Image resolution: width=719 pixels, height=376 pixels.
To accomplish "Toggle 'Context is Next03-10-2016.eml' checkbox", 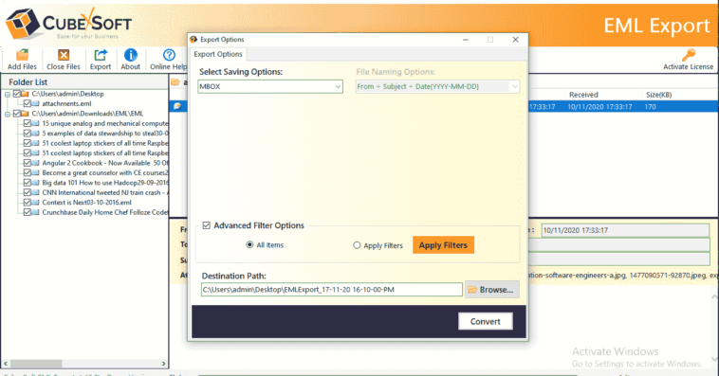I will pos(28,202).
